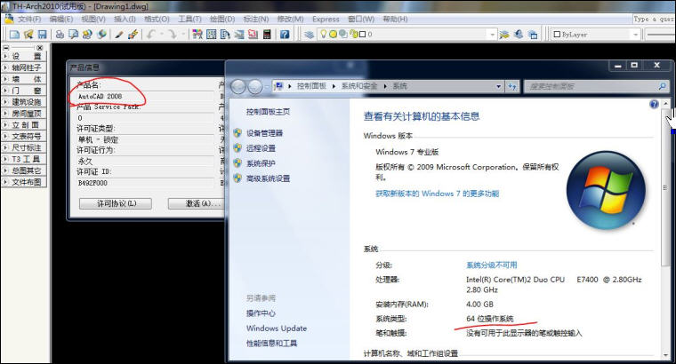Click the Save floppy disk icon
The image size is (676, 364).
[x=43, y=35]
